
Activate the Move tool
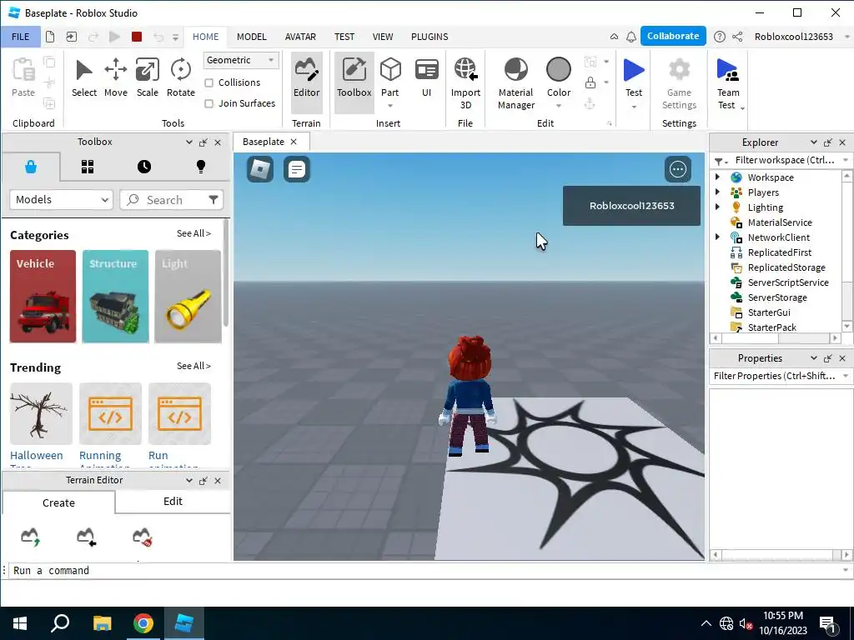coord(115,78)
